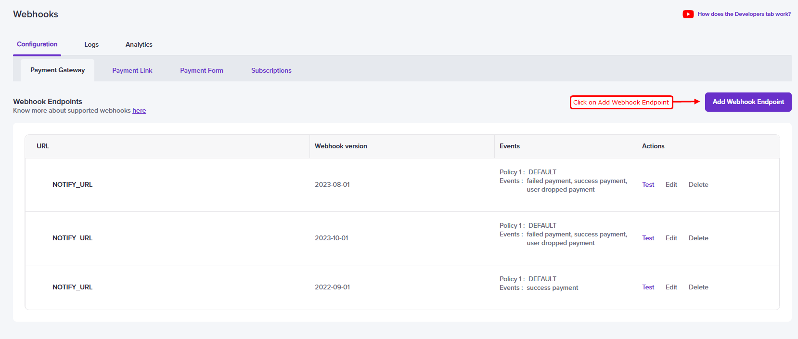Click the Webhooks page title
This screenshot has width=798, height=339.
click(36, 14)
